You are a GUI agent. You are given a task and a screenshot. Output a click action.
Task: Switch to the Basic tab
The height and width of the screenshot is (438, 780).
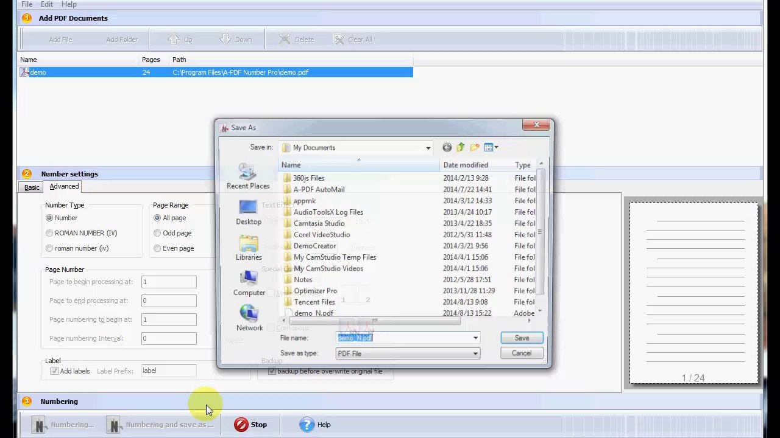click(x=32, y=187)
